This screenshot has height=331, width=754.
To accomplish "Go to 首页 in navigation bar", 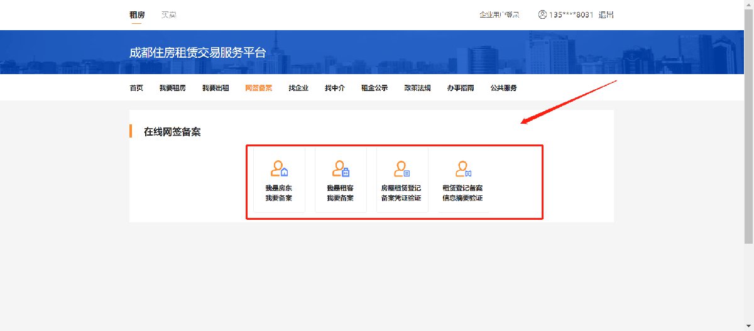I will [x=136, y=88].
